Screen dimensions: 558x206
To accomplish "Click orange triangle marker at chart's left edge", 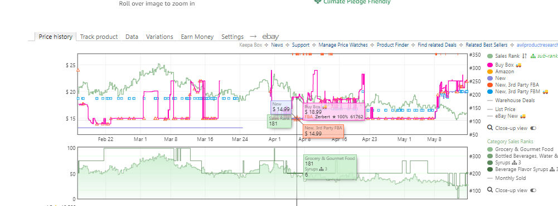I will click(x=78, y=70).
